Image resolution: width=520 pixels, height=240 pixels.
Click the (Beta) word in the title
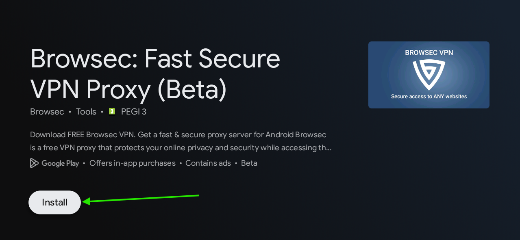192,89
